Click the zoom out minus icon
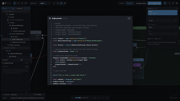 pyautogui.click(x=91, y=98)
